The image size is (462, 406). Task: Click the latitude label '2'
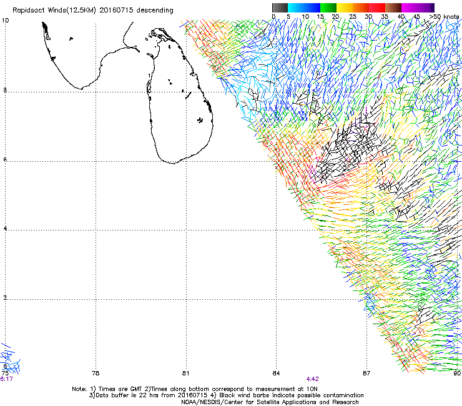tap(5, 298)
